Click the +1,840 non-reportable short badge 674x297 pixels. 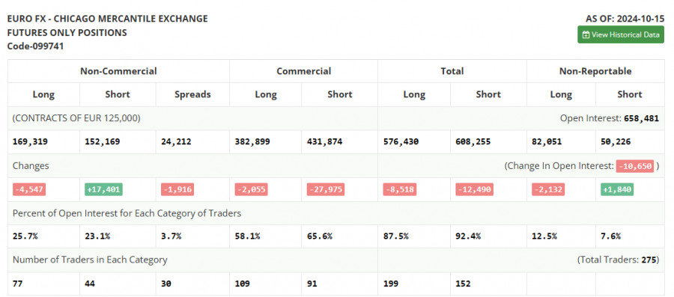(x=617, y=189)
